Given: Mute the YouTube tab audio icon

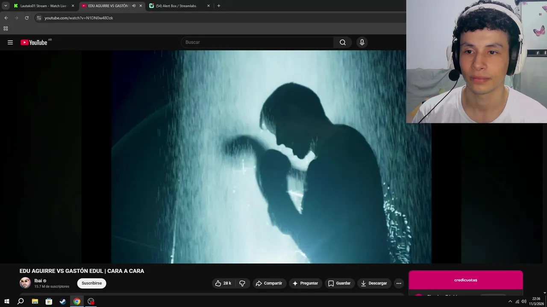Looking at the screenshot, I should click(x=134, y=6).
